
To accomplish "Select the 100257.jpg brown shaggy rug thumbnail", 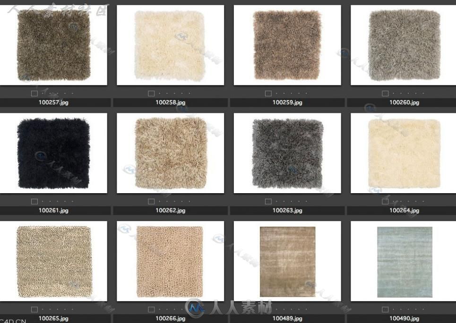I will pyautogui.click(x=53, y=45).
